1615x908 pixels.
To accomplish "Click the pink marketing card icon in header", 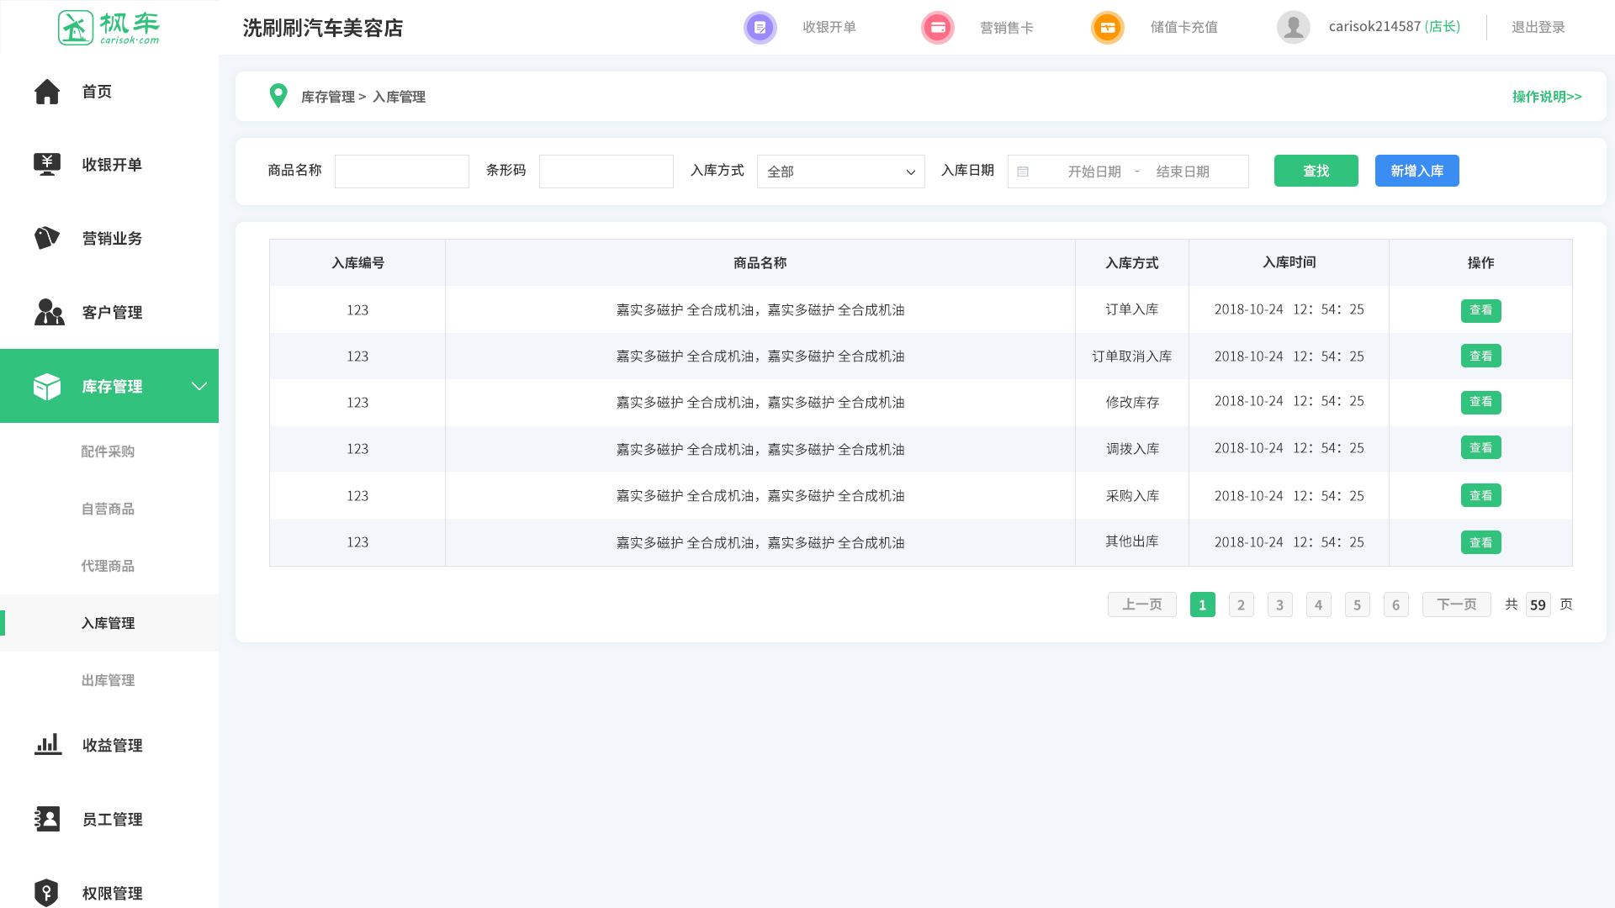I will pyautogui.click(x=937, y=28).
